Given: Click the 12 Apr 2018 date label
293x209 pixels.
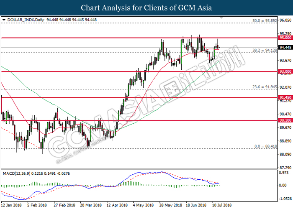Looking at the screenshot, I should 117,205.
